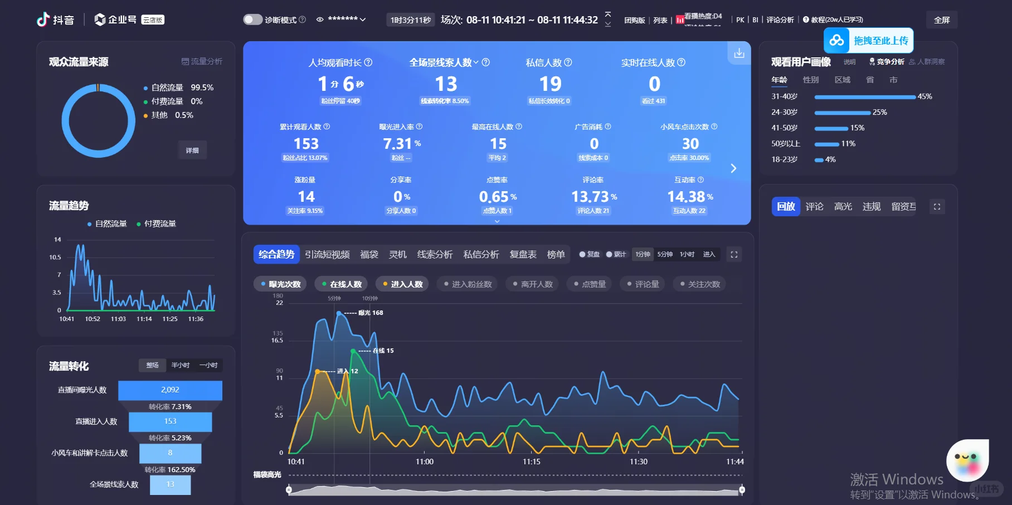Expand the 回放 panel to fullscreen
Viewport: 1012px width, 505px height.
tap(937, 207)
